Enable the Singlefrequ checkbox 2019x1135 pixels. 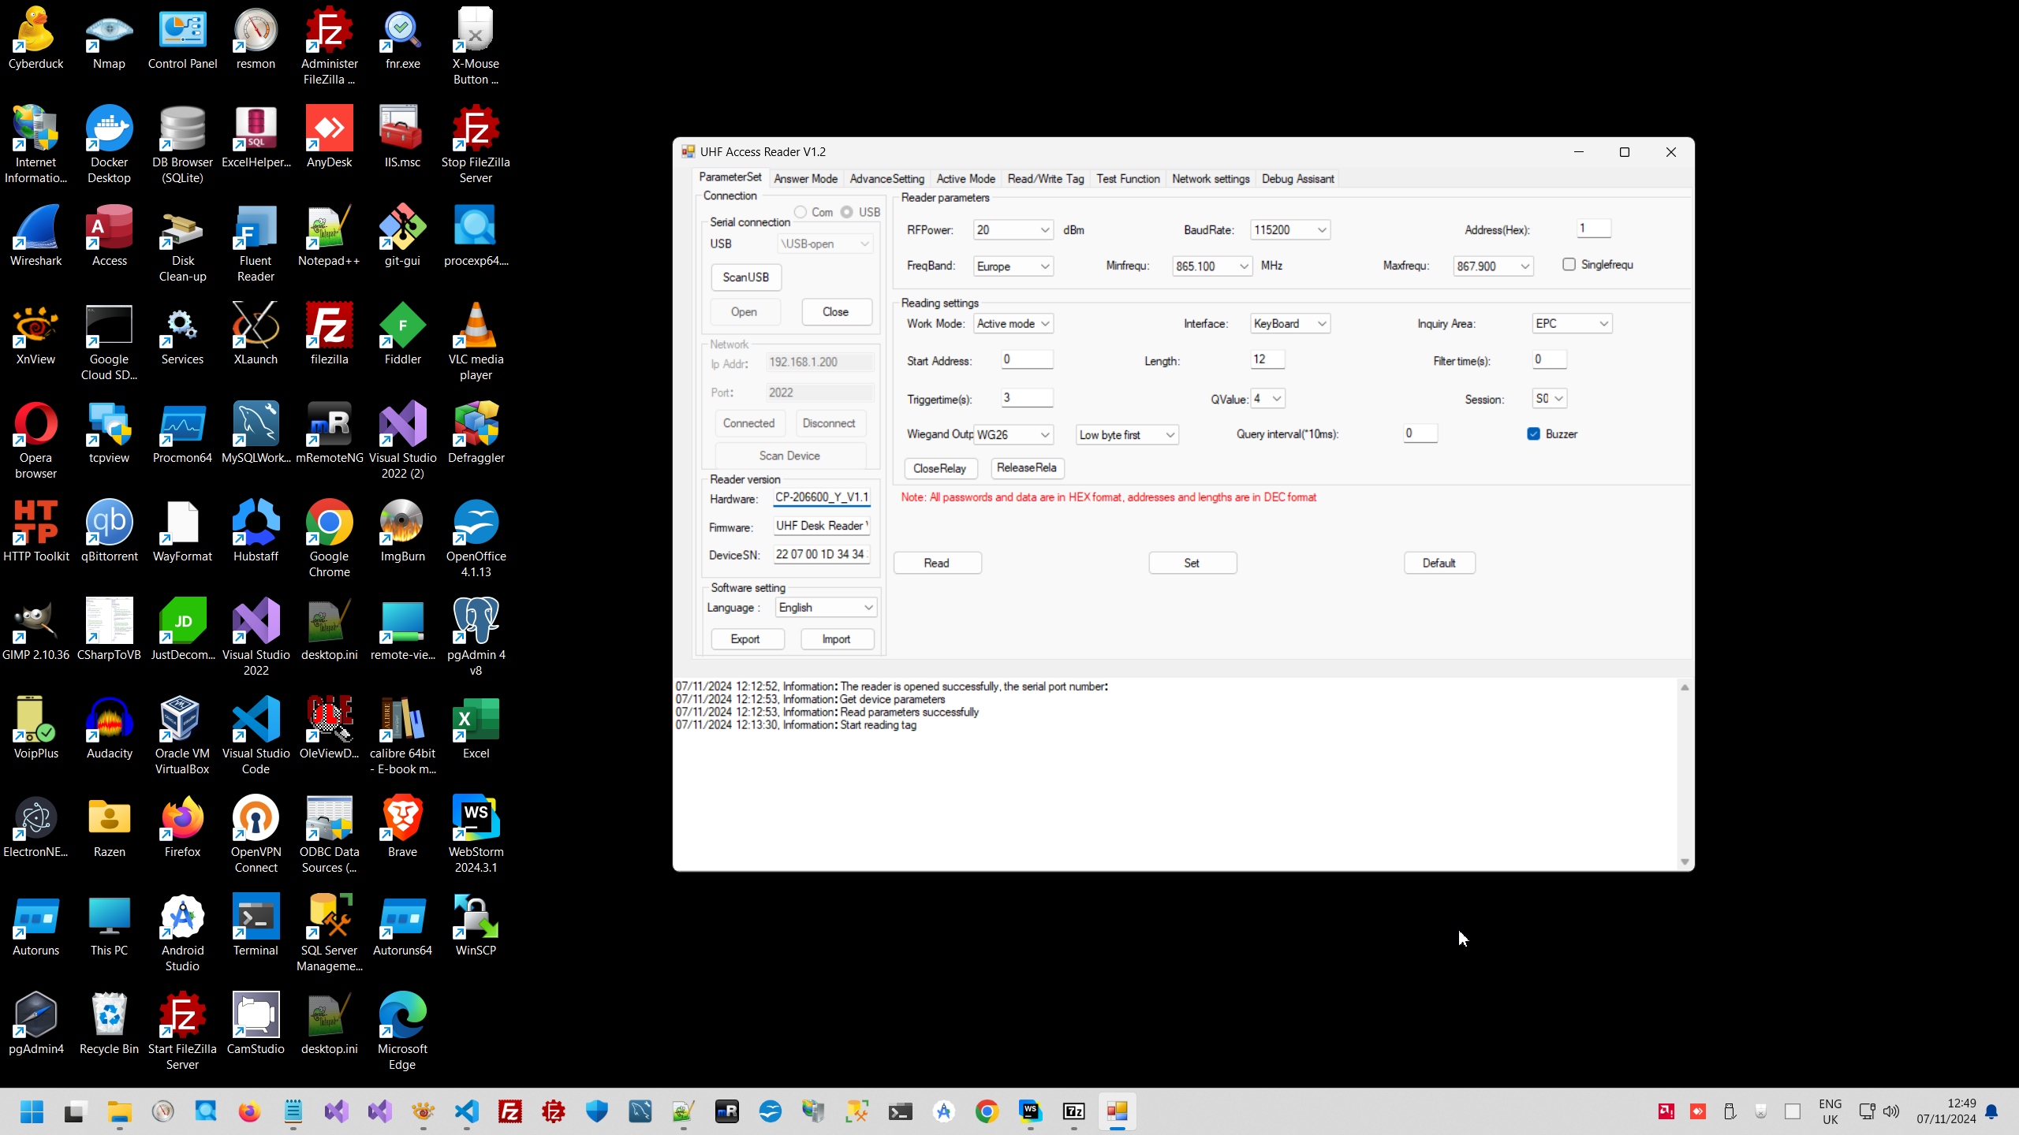1569,265
